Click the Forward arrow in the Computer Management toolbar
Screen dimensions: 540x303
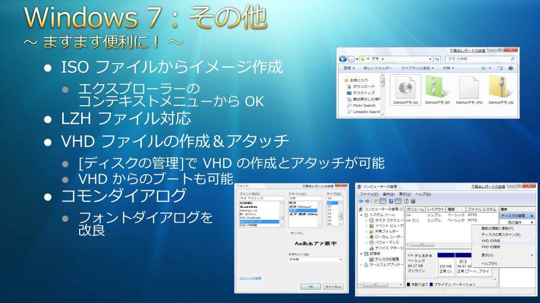tap(367, 201)
